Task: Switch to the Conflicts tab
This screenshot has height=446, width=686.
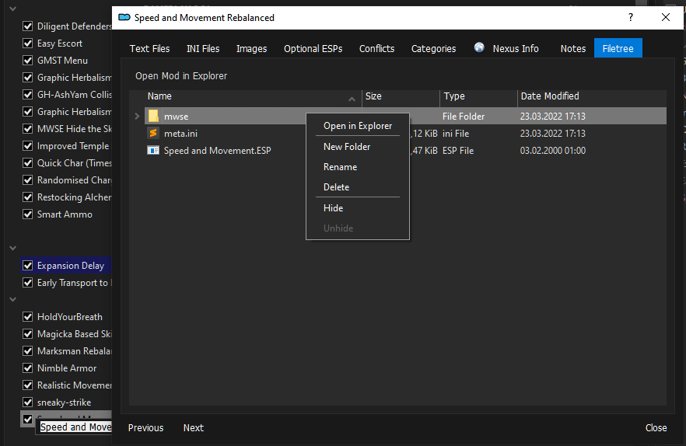Action: tap(376, 49)
